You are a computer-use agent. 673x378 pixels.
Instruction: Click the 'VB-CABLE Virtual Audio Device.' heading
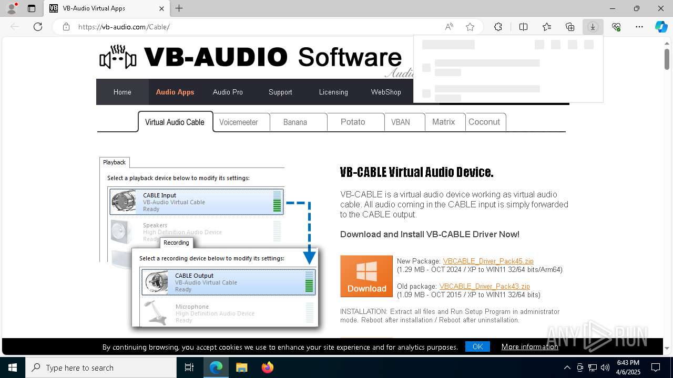tap(416, 172)
